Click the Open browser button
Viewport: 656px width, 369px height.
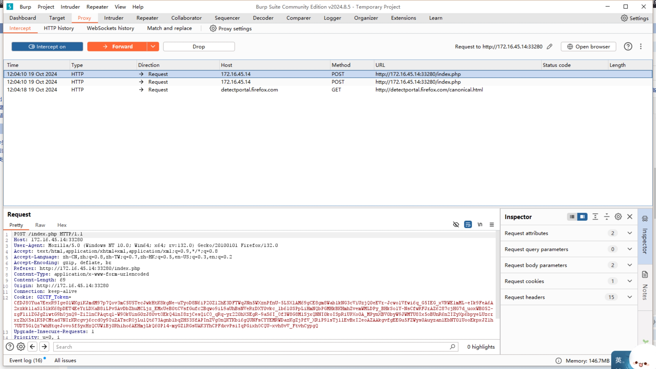click(x=588, y=46)
